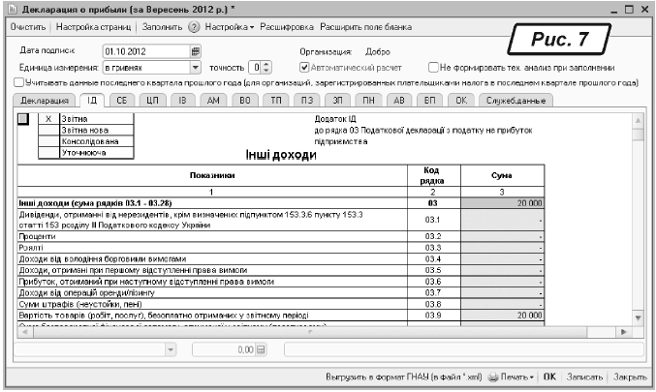Select the Служебданные tab

click(x=518, y=100)
